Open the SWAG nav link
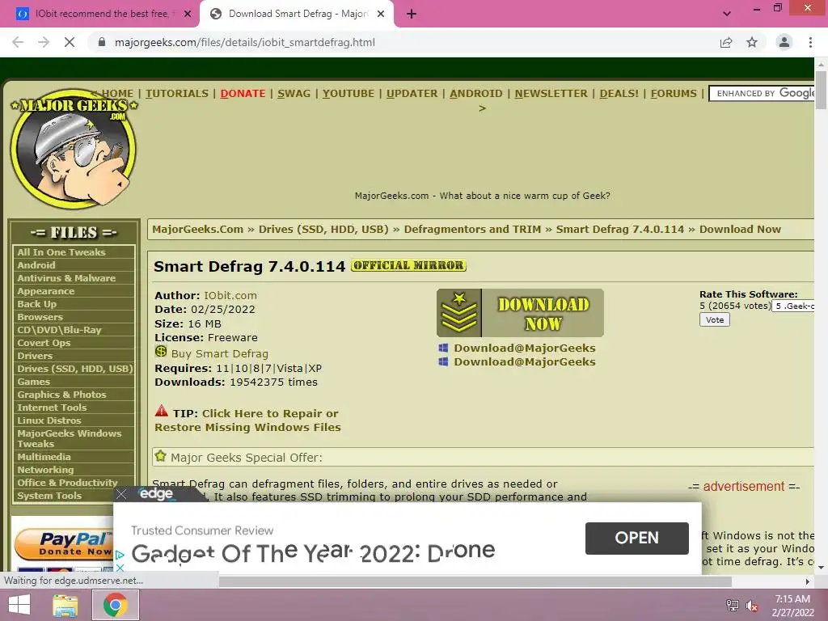The image size is (828, 621). tap(294, 94)
